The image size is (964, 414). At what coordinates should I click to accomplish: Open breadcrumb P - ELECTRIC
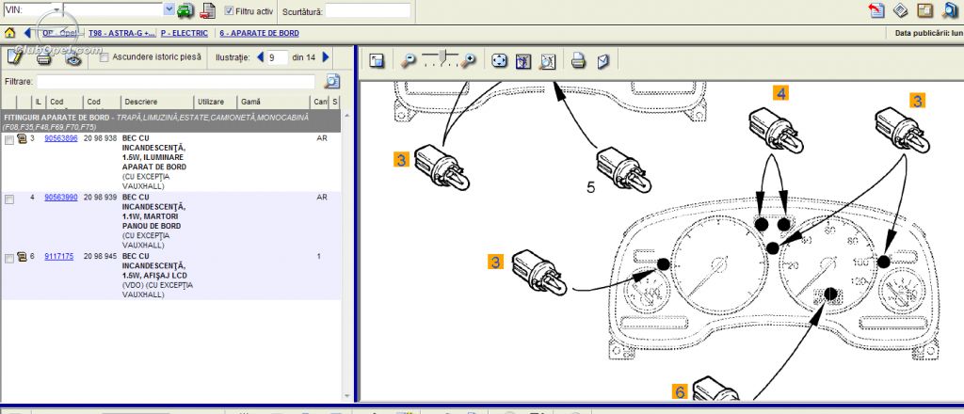tap(185, 33)
